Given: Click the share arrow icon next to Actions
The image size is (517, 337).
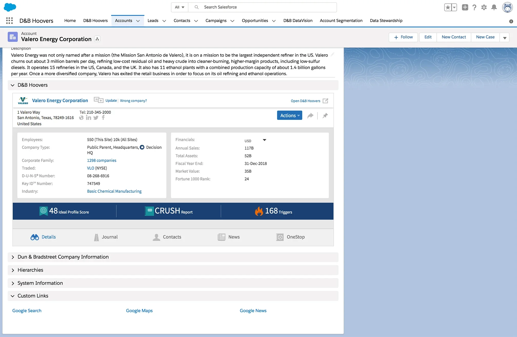Looking at the screenshot, I should click(x=310, y=115).
